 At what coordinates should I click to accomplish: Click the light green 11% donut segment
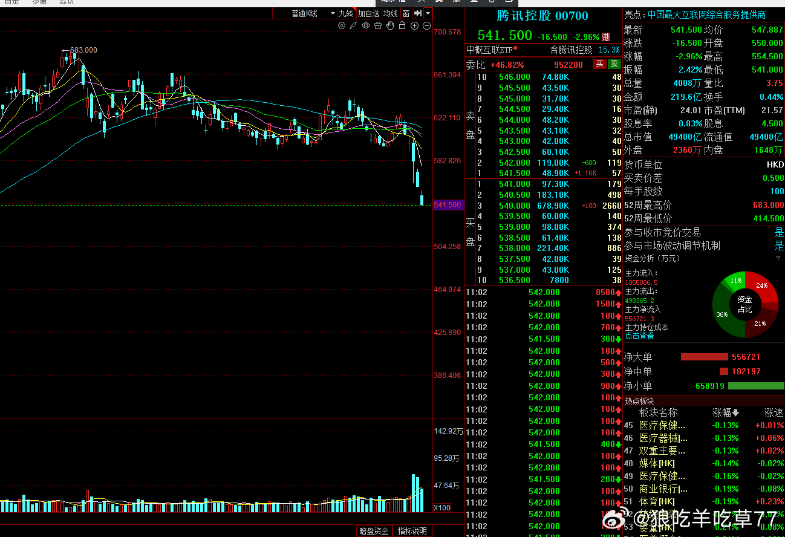point(735,281)
